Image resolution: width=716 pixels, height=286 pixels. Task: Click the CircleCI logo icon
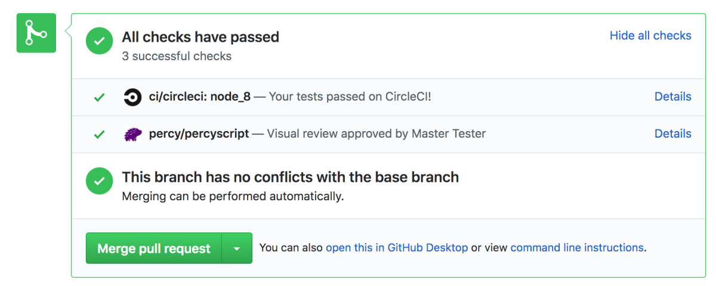132,97
